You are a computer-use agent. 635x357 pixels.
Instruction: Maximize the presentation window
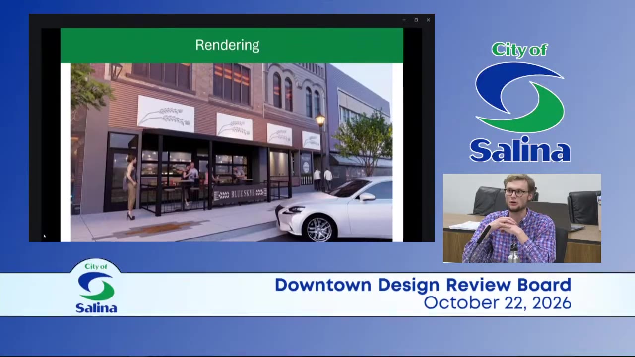point(416,20)
